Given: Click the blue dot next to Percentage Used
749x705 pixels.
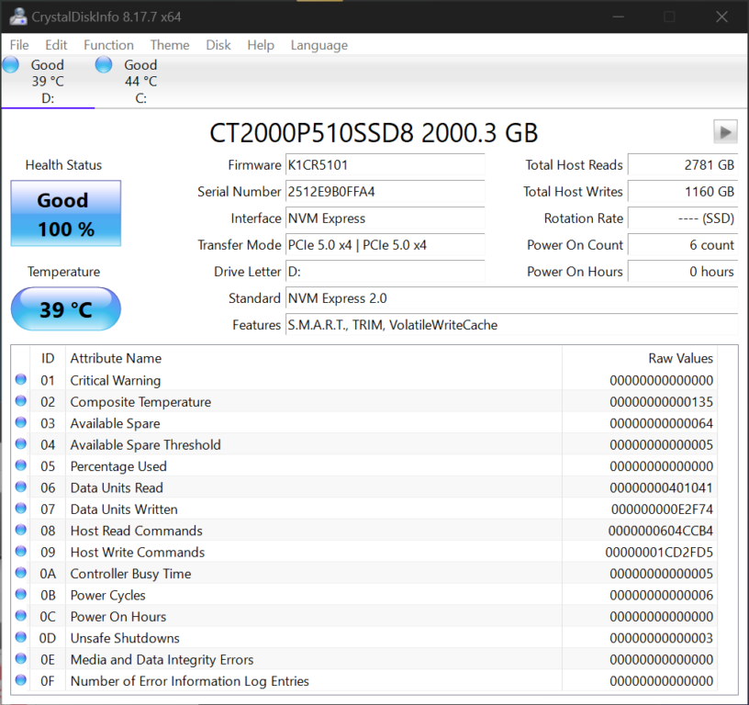Looking at the screenshot, I should [x=21, y=465].
